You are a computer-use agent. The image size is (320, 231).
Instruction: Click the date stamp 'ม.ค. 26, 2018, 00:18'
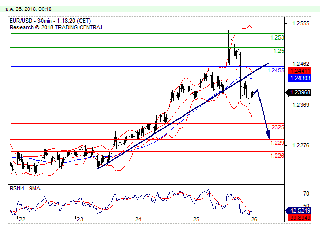[x=29, y=9]
